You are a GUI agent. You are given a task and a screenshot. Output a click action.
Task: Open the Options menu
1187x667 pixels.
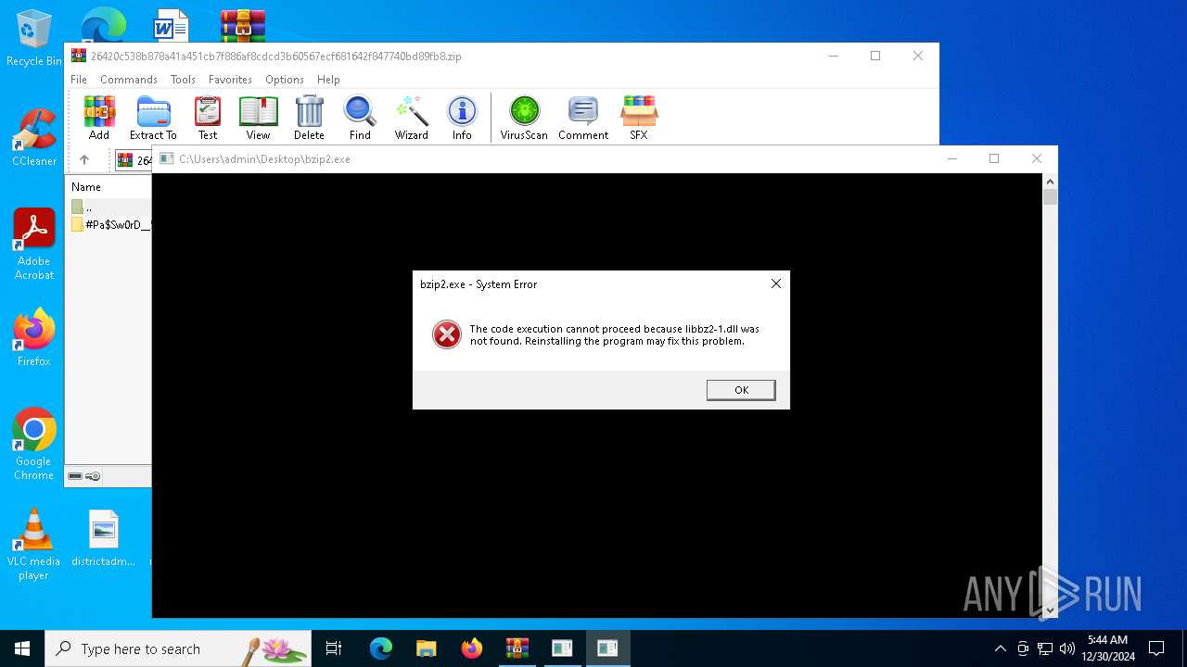285,80
